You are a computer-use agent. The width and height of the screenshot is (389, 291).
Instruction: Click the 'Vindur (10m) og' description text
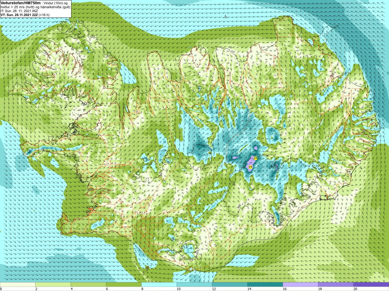click(x=56, y=3)
